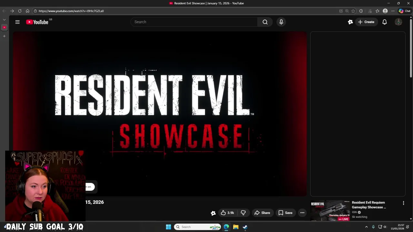Like the video with 3.9k likes
413x232 pixels.
[227, 213]
